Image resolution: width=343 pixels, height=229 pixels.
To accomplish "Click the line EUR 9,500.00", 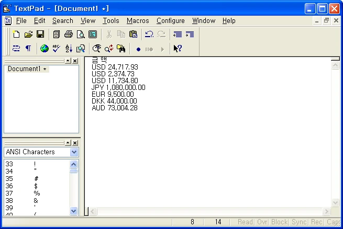I will click(x=113, y=94).
